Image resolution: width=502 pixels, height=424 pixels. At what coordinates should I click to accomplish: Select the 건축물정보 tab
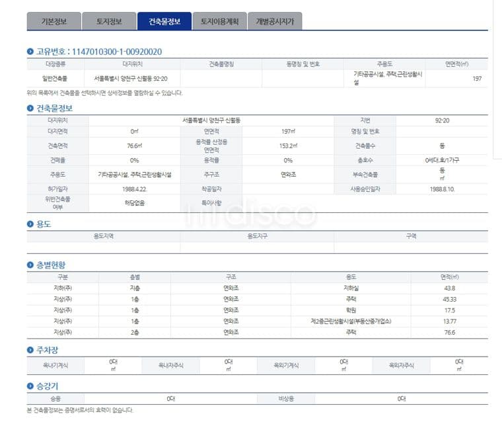(x=164, y=21)
